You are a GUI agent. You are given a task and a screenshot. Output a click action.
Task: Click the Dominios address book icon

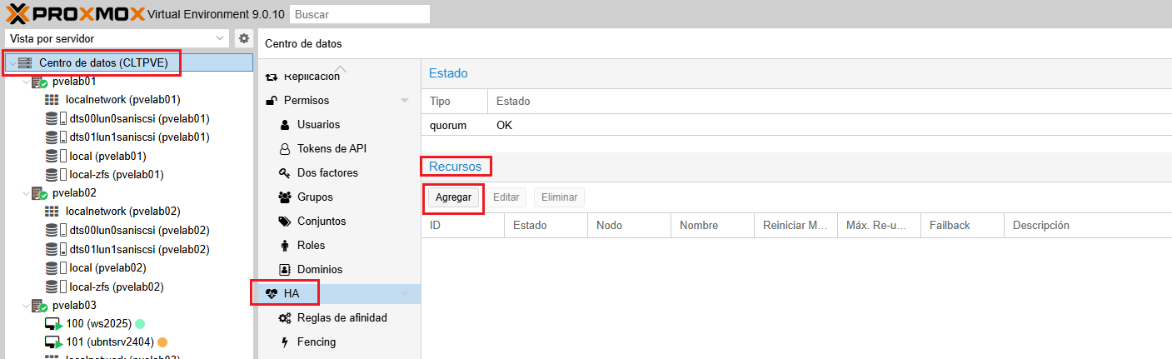click(283, 270)
